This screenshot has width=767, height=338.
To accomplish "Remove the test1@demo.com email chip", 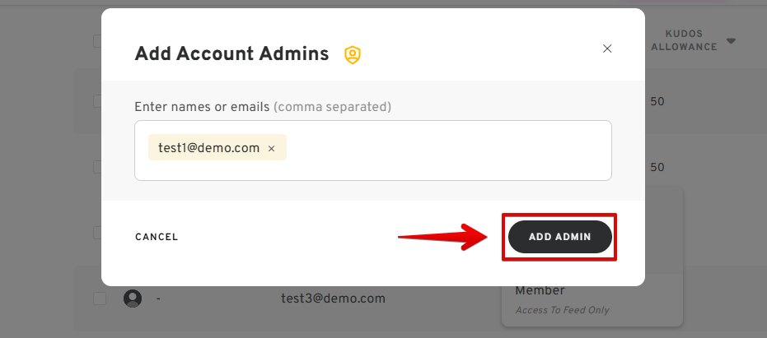I will click(271, 149).
